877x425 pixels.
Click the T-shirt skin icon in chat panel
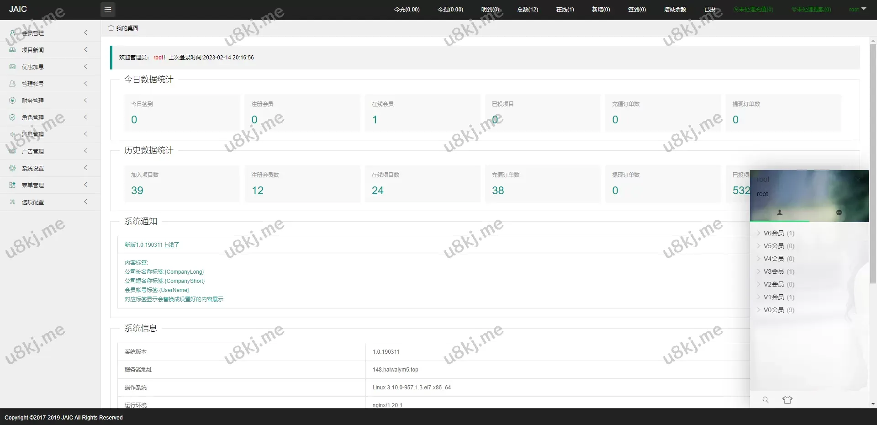(x=787, y=400)
